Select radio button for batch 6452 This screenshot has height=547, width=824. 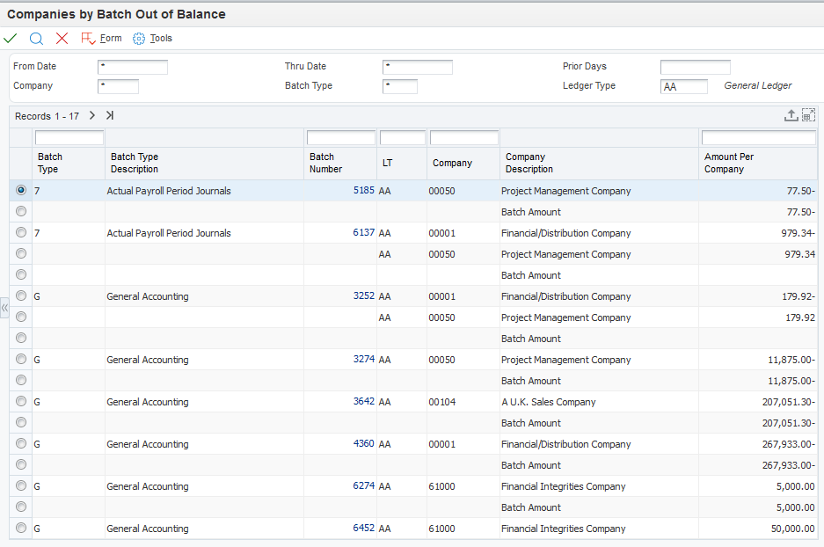(21, 529)
